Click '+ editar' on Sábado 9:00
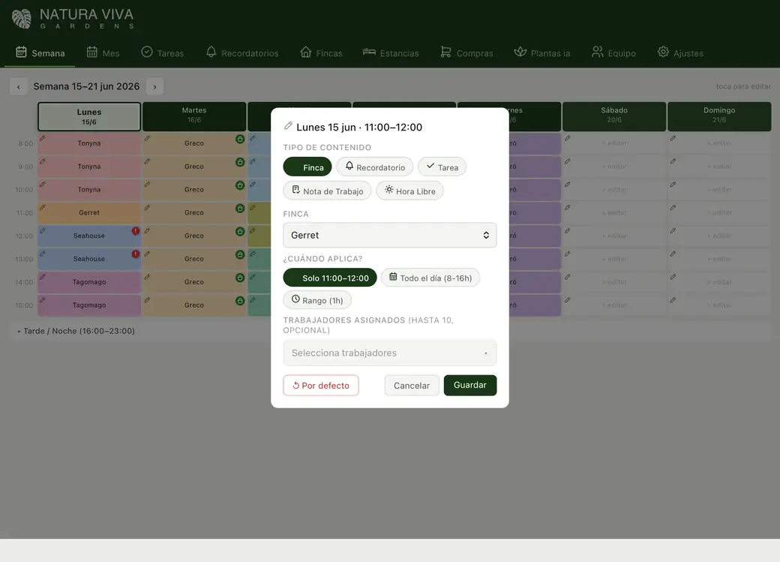780x562 pixels. point(614,167)
